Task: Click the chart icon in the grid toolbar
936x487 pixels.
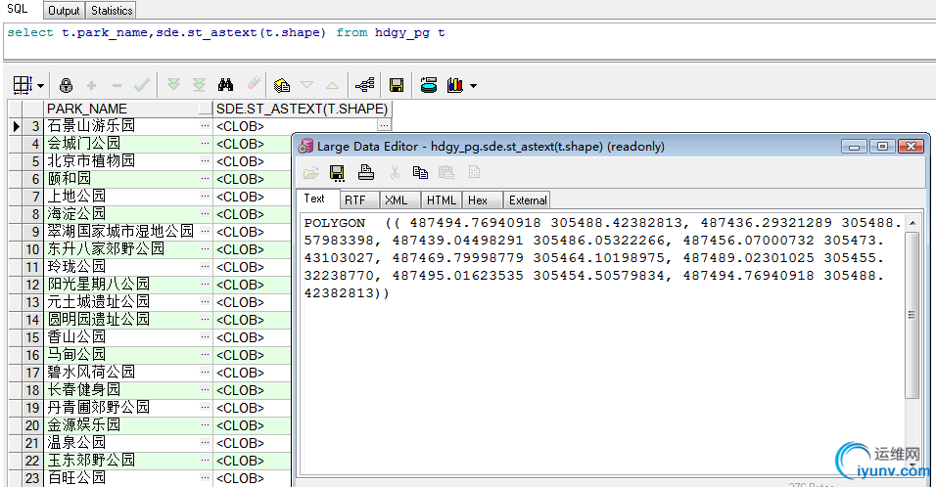Action: click(455, 85)
